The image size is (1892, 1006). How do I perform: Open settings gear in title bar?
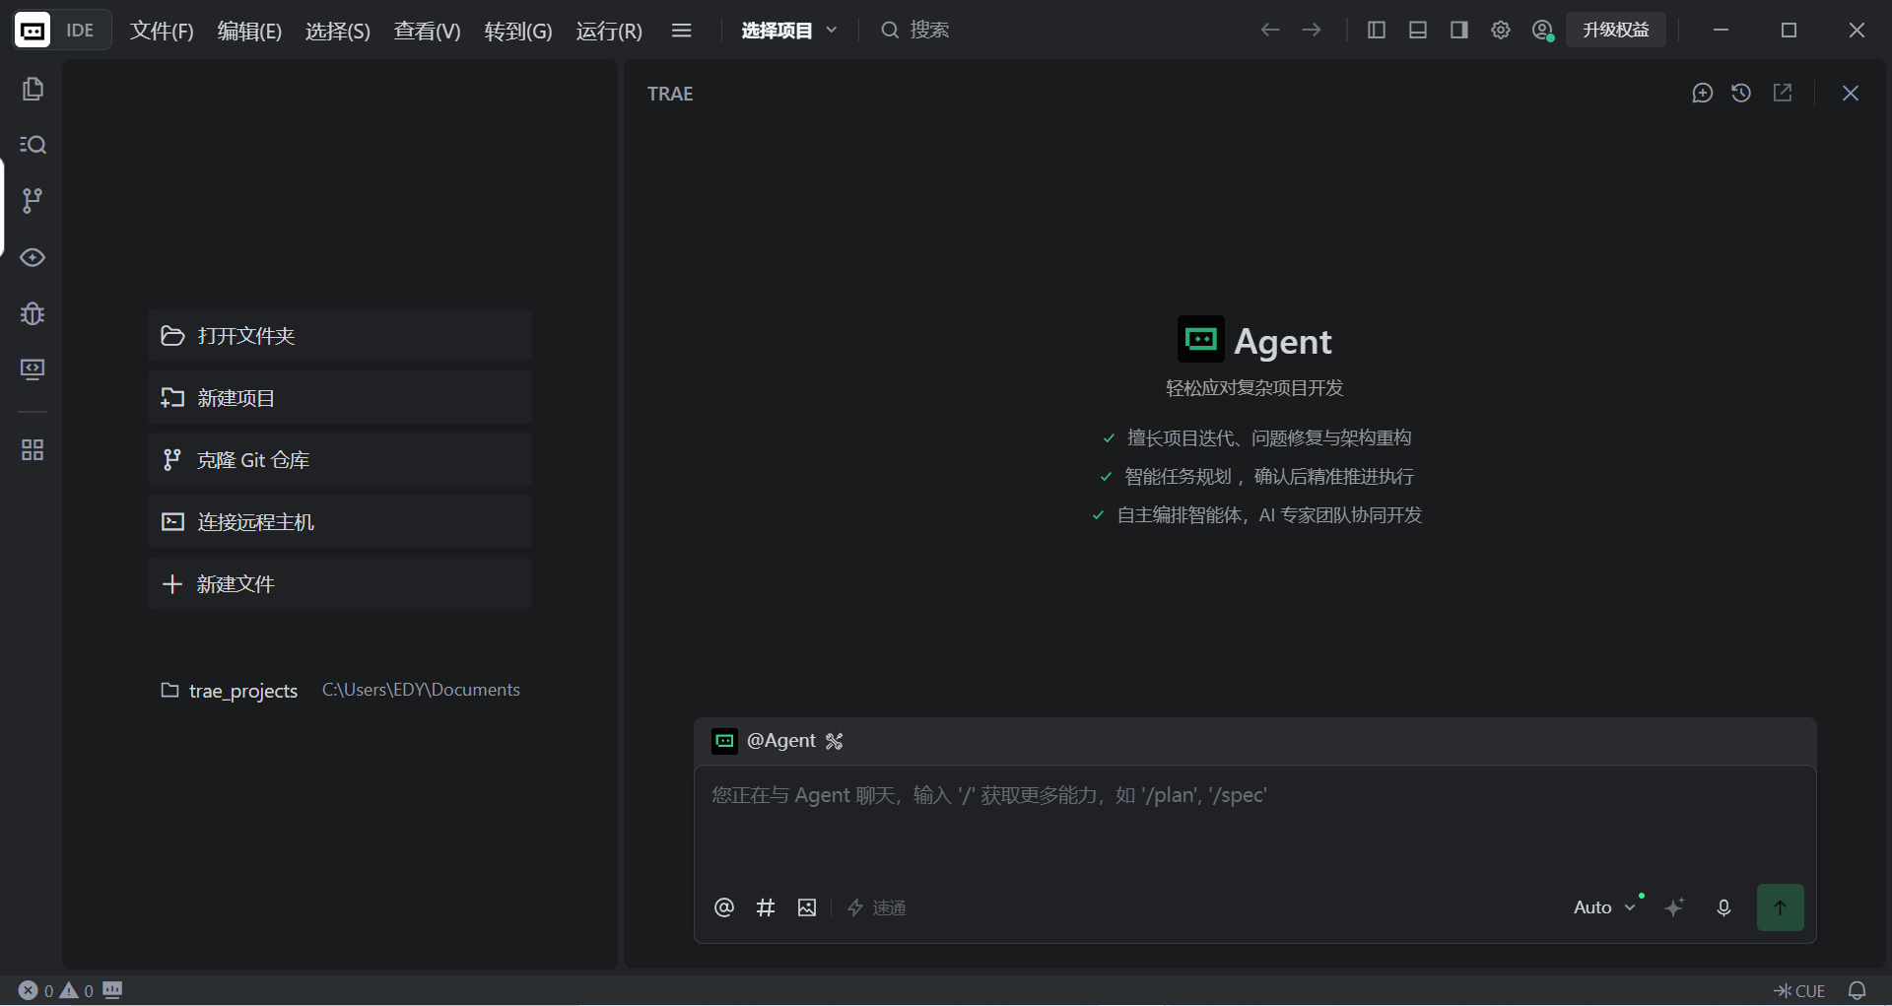pos(1501,31)
